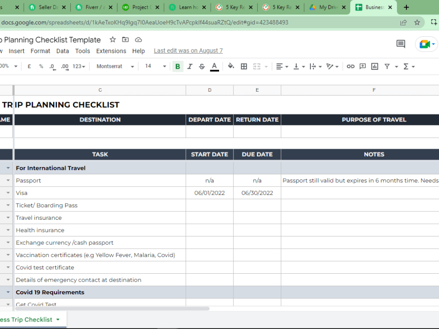Click the move to folder icon
439x329 pixels.
point(126,40)
